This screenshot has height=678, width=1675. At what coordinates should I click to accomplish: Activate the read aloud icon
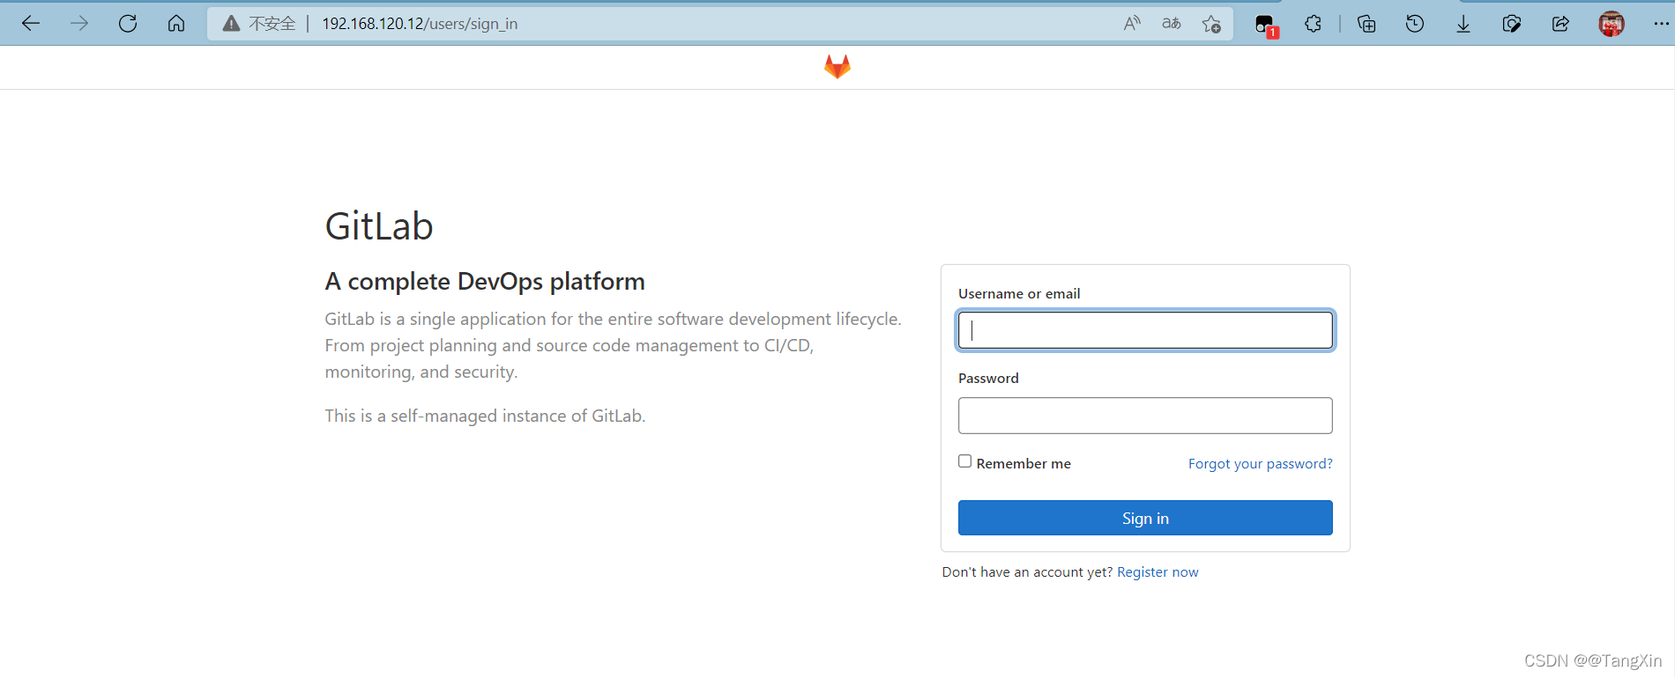pyautogui.click(x=1132, y=24)
